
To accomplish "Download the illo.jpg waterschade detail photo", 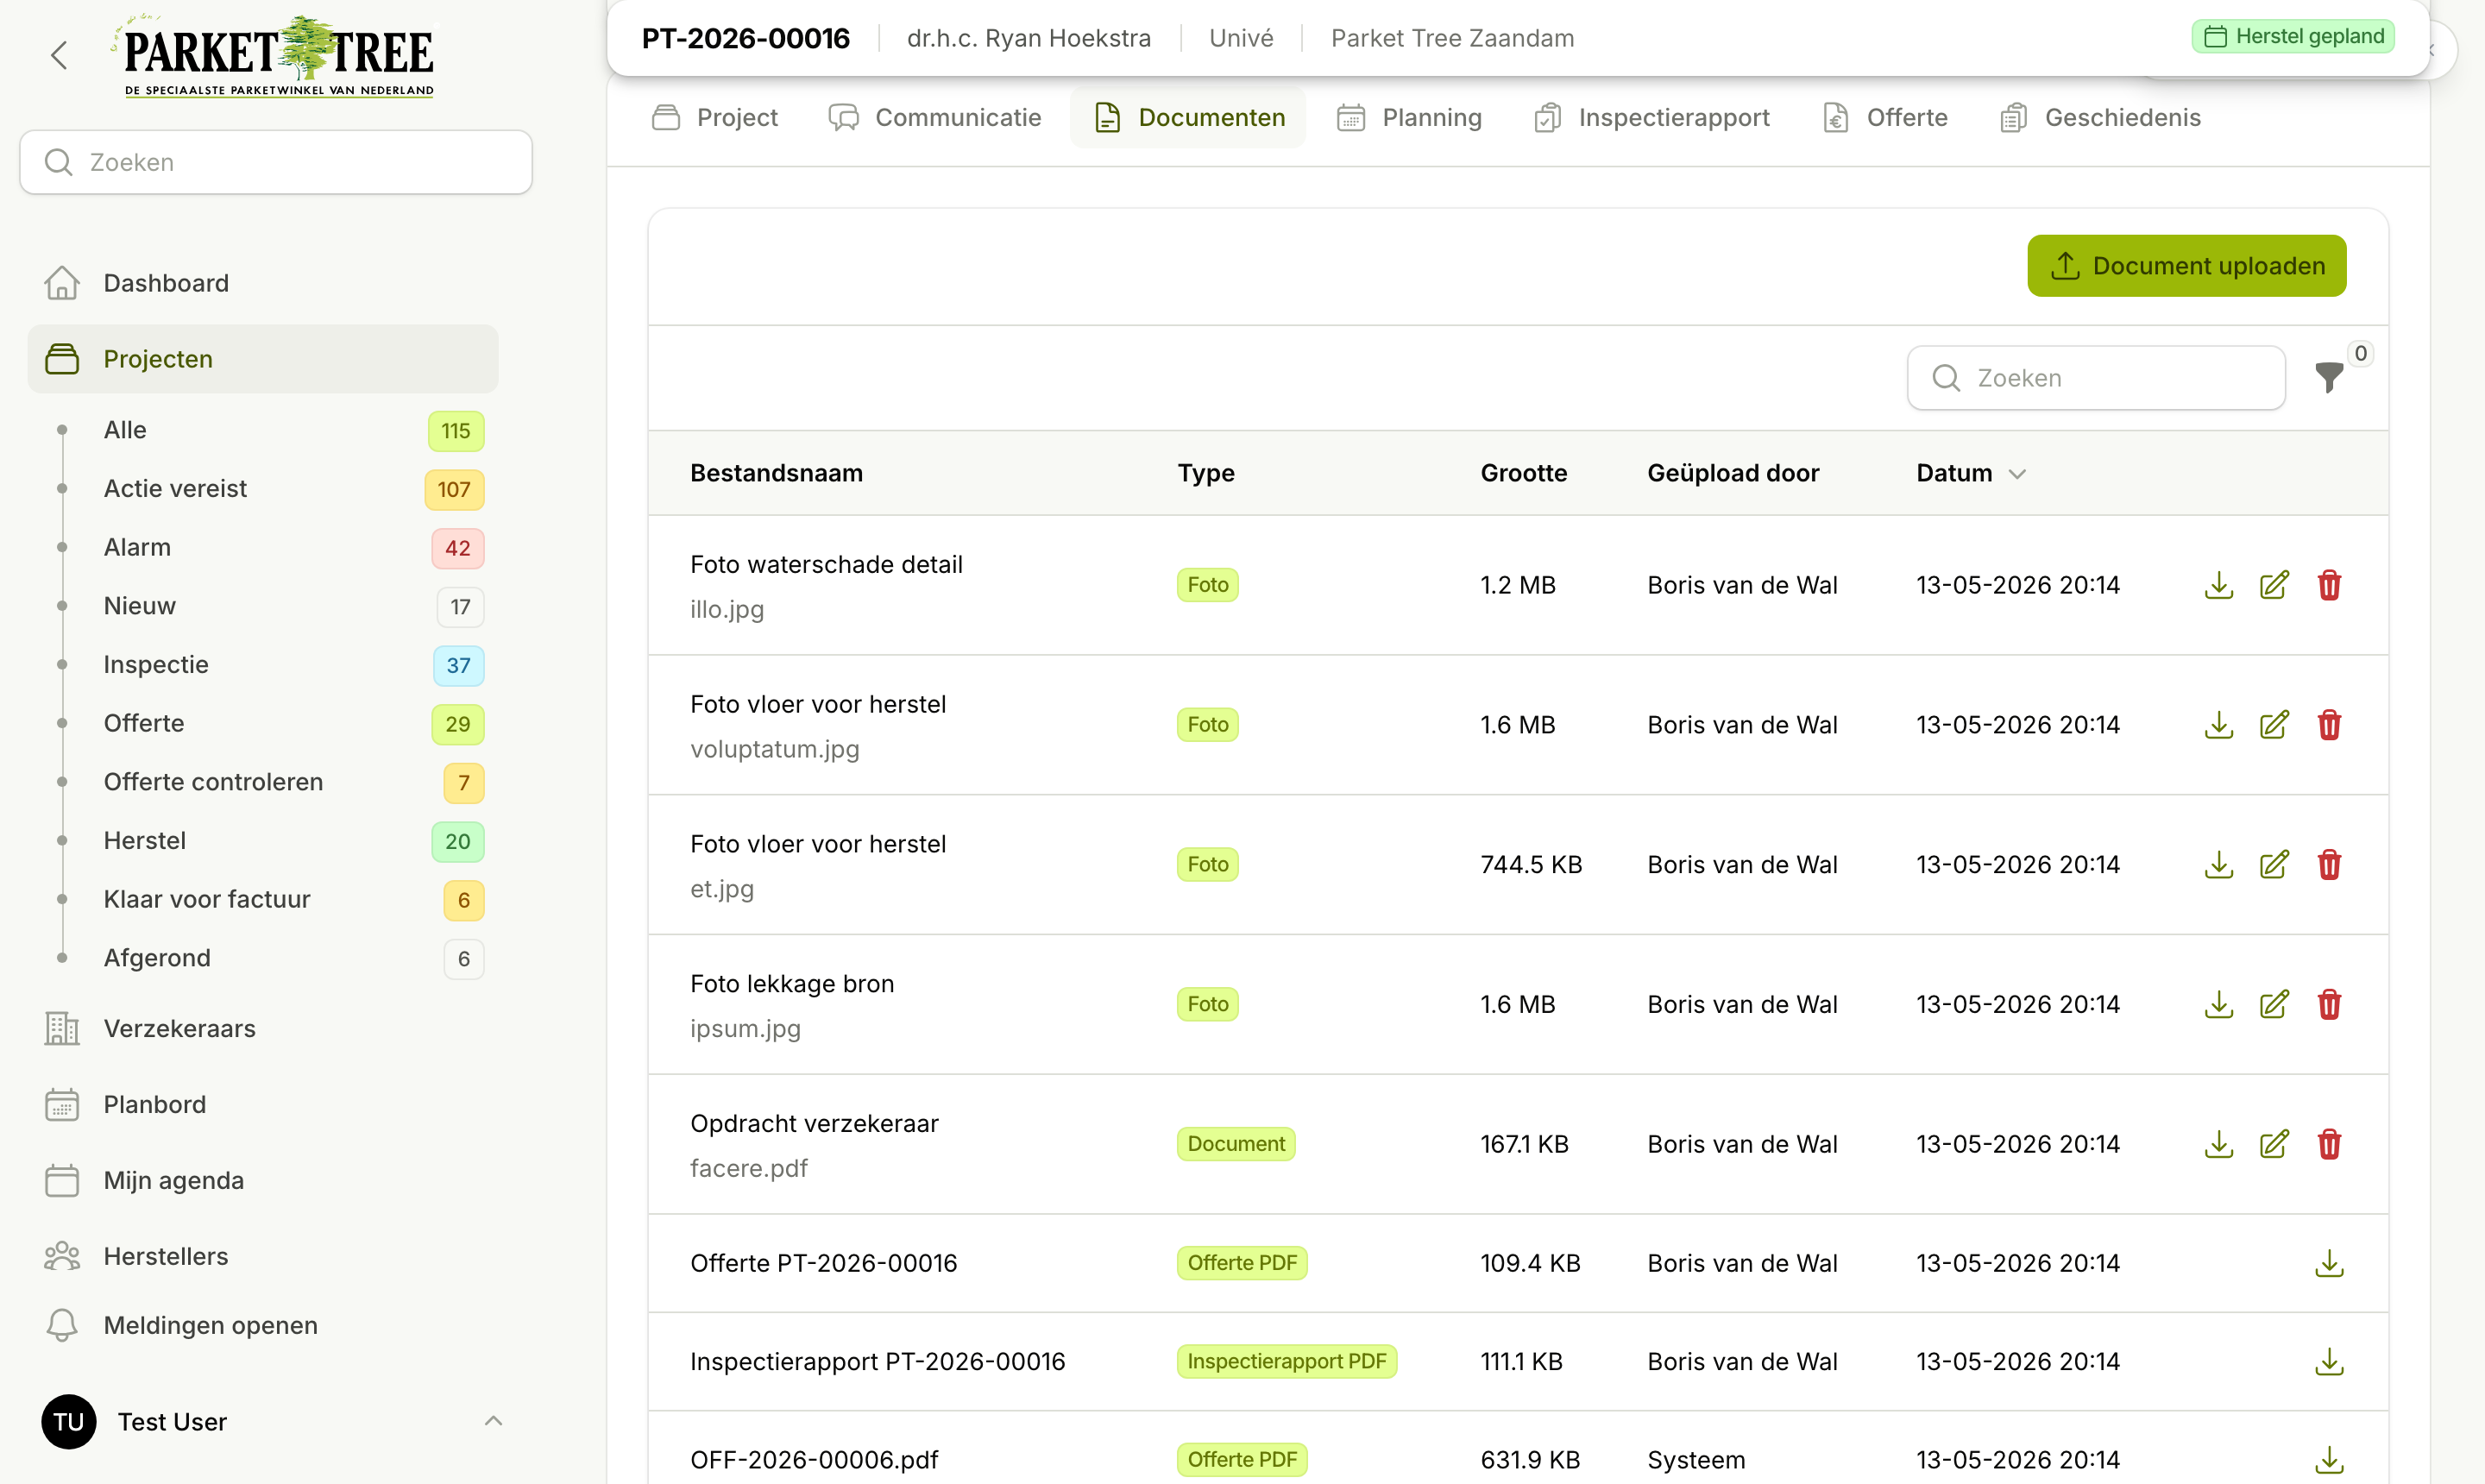I will pyautogui.click(x=2218, y=585).
